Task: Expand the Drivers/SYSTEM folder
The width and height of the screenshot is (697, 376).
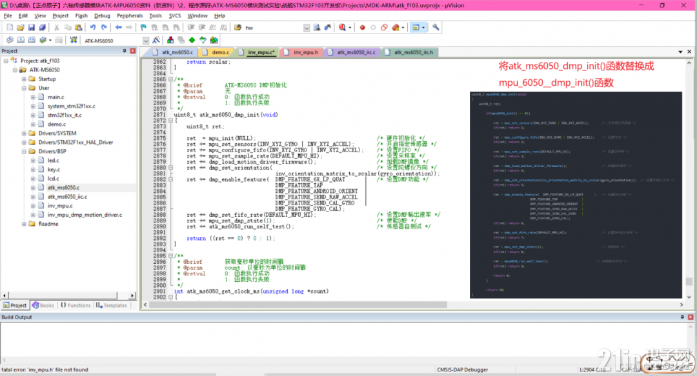Action: (x=24, y=134)
